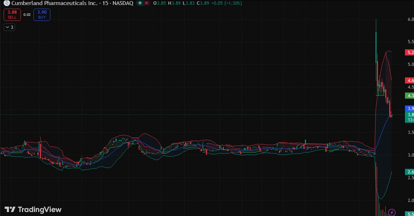Click the SELL button showing 3.88
This screenshot has height=216, width=414.
[x=12, y=14]
